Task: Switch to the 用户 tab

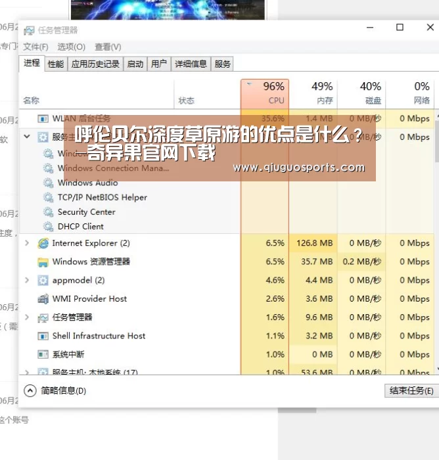Action: pos(159,64)
